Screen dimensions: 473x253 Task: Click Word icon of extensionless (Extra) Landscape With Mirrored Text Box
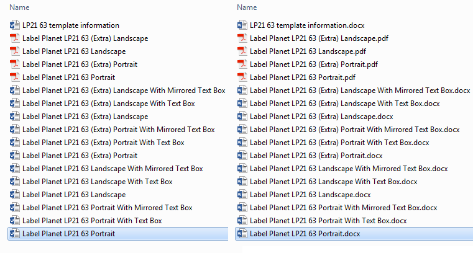[14, 91]
